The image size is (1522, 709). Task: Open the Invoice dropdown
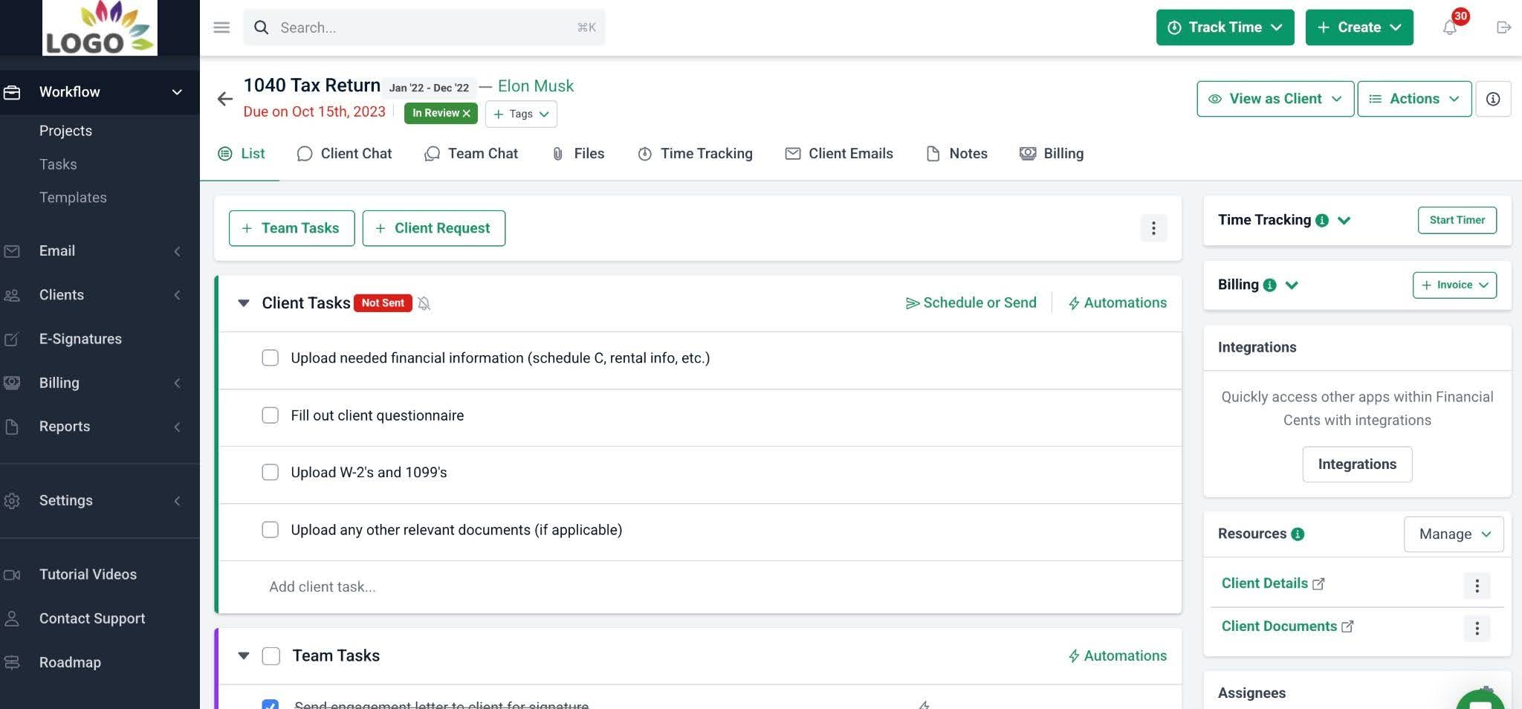1454,285
